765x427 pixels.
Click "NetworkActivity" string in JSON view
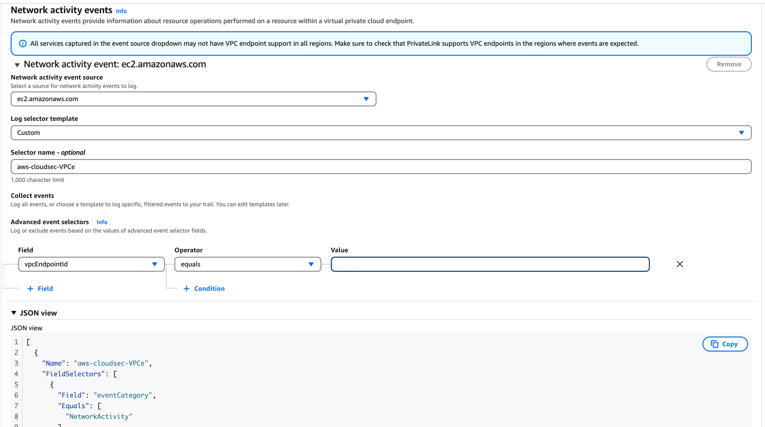[99, 417]
